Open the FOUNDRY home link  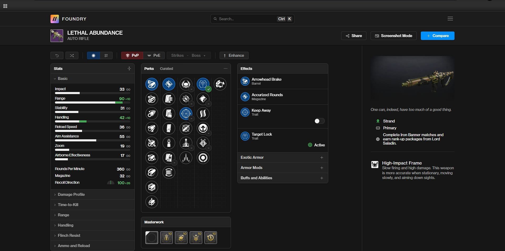coord(74,19)
